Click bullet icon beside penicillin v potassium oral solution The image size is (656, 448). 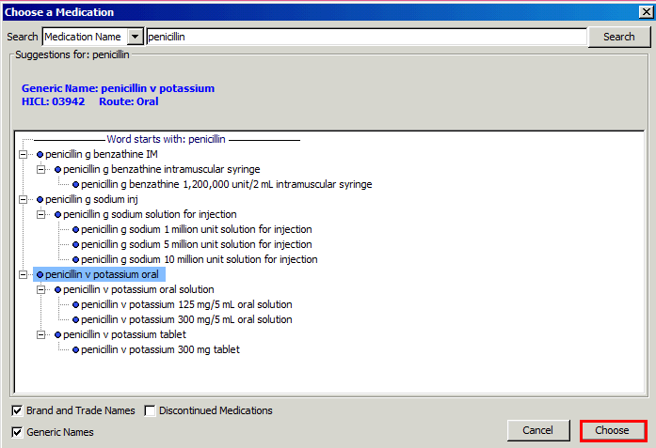pyautogui.click(x=57, y=289)
